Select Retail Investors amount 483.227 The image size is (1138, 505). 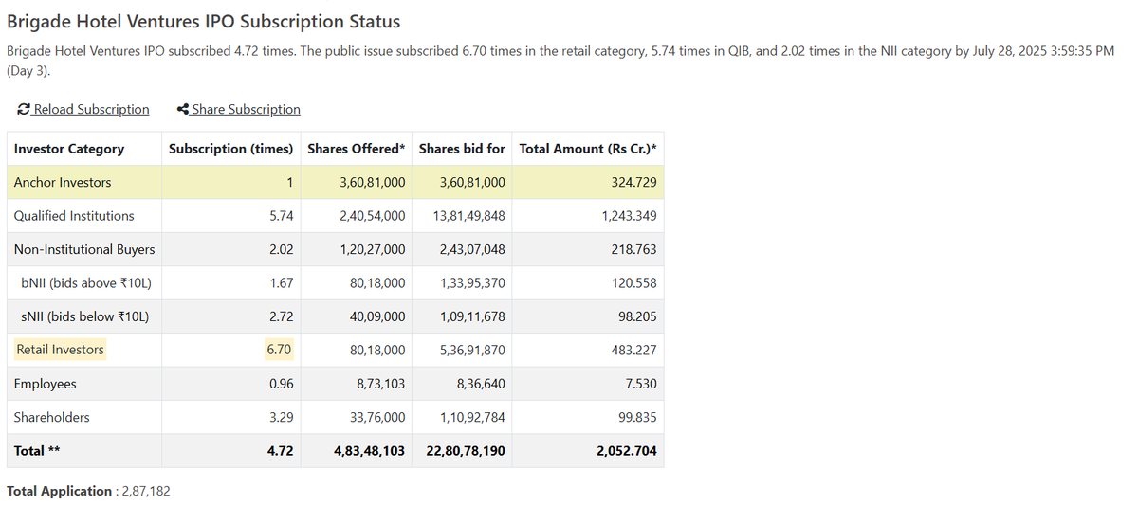tap(634, 350)
